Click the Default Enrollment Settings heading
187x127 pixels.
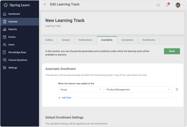click(64, 117)
